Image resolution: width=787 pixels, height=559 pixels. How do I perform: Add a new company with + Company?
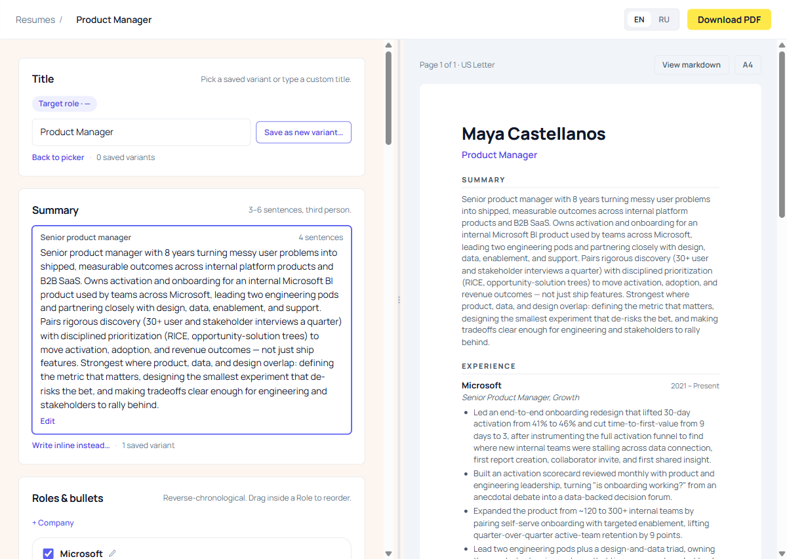coord(53,523)
